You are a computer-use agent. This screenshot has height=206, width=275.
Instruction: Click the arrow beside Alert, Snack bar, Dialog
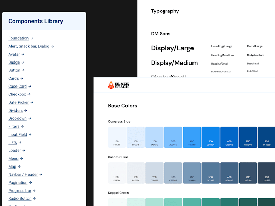point(52,46)
